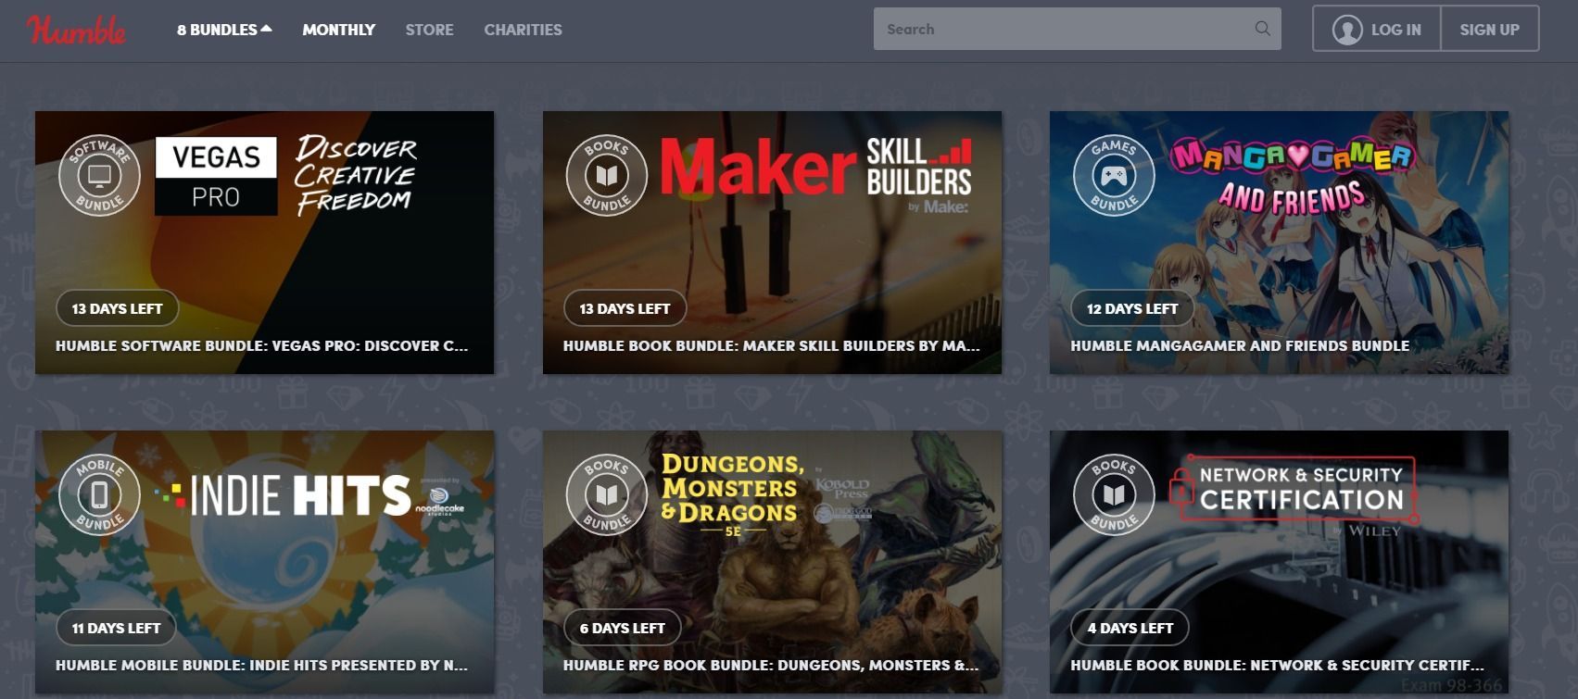Open the Network & Security Certification thumbnail
Image resolution: width=1578 pixels, height=699 pixels.
pyautogui.click(x=1279, y=562)
